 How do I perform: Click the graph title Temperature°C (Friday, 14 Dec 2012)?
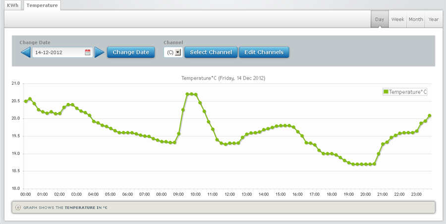[x=224, y=78]
